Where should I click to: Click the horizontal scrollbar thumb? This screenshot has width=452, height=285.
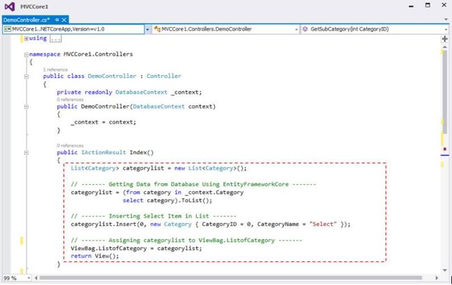point(231,278)
